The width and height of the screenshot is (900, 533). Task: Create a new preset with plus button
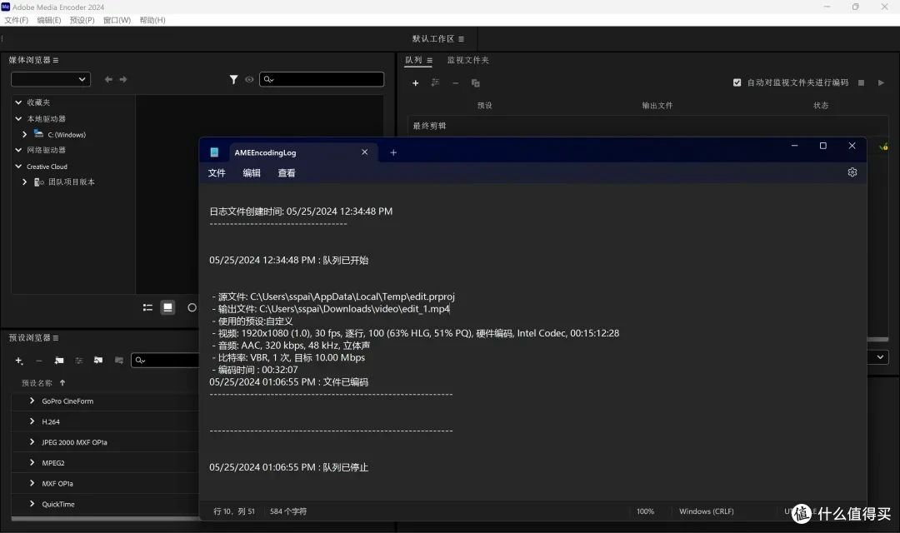pos(18,361)
